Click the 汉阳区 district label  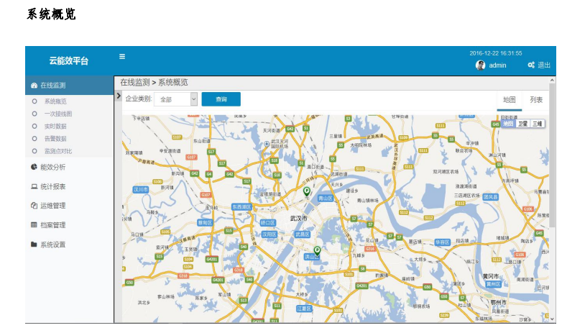(269, 234)
